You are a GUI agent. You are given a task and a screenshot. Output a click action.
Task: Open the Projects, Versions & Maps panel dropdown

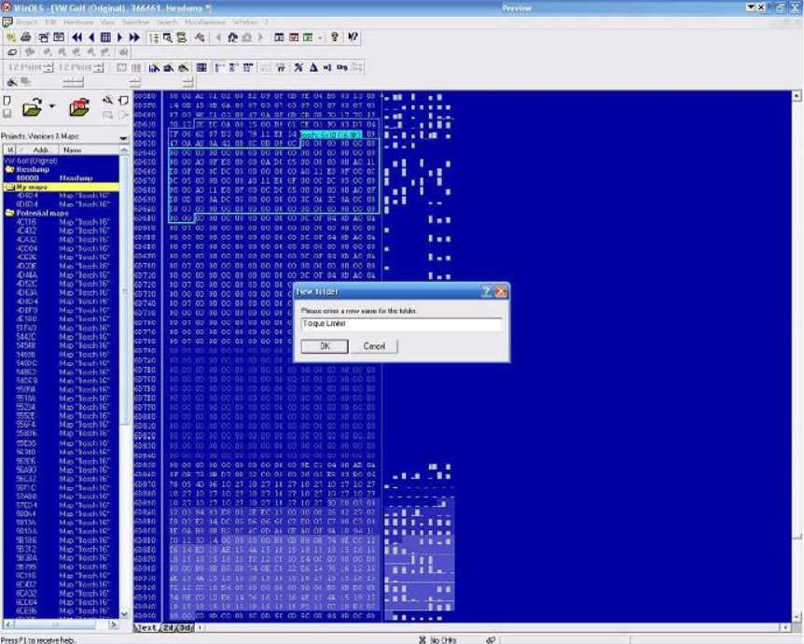click(123, 137)
